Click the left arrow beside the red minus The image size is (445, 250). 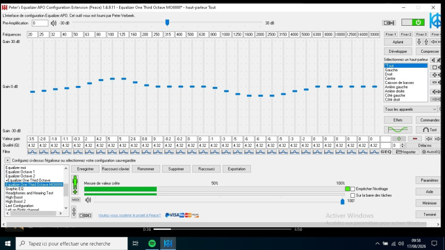coord(429,139)
